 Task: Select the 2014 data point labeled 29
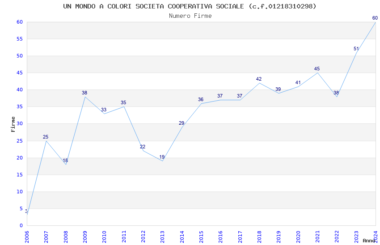(182, 123)
